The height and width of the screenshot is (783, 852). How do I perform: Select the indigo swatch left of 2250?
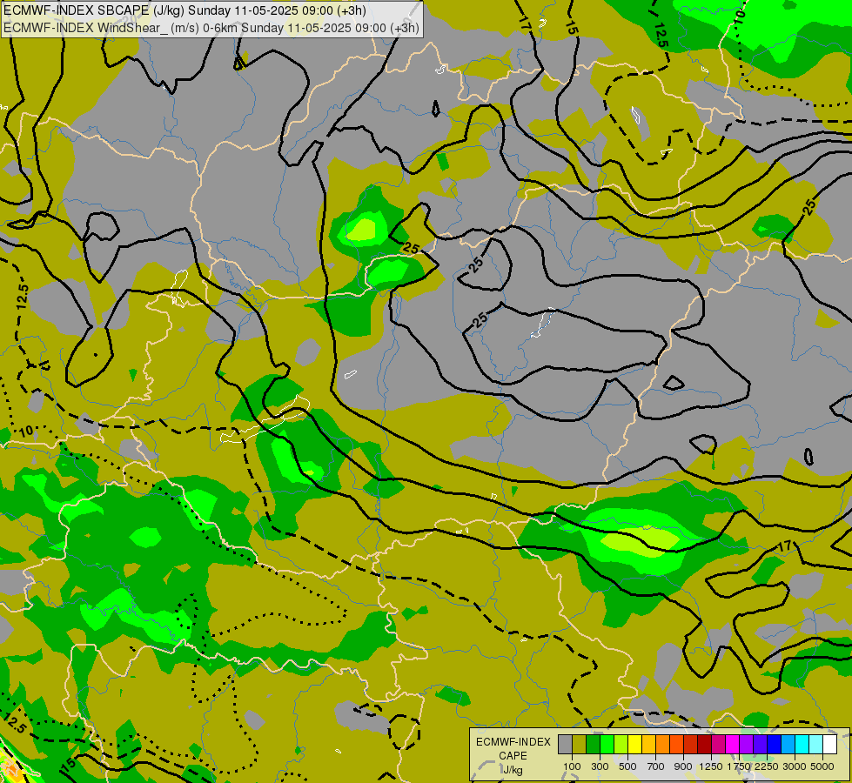click(760, 745)
